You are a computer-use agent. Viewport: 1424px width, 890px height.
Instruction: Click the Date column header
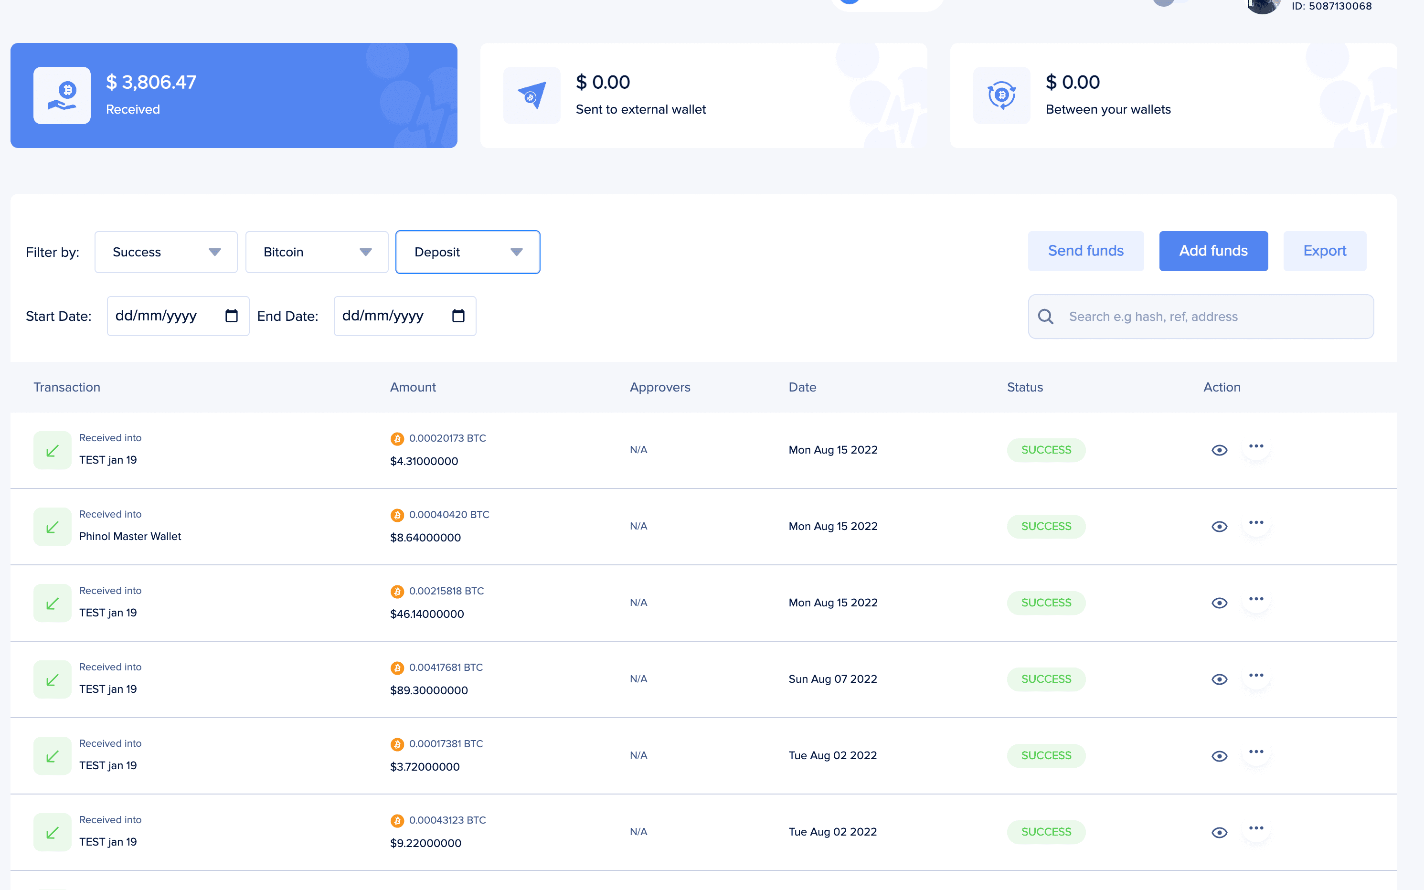(x=802, y=387)
